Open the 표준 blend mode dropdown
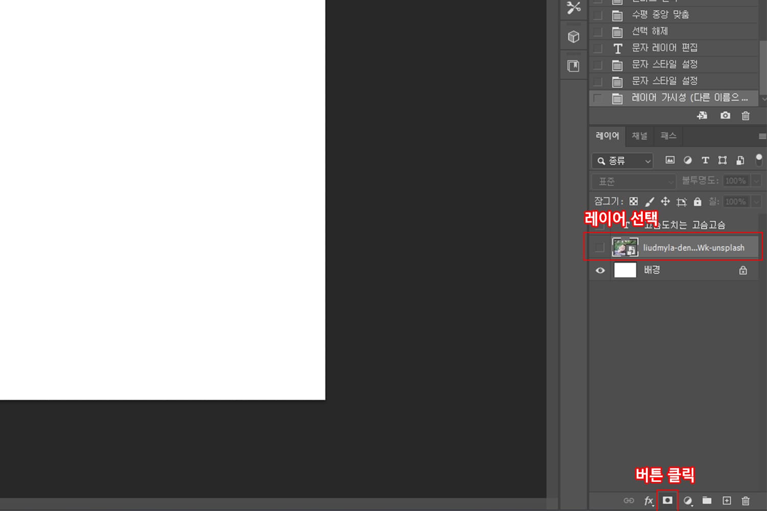Viewport: 767px width, 511px height. point(634,181)
